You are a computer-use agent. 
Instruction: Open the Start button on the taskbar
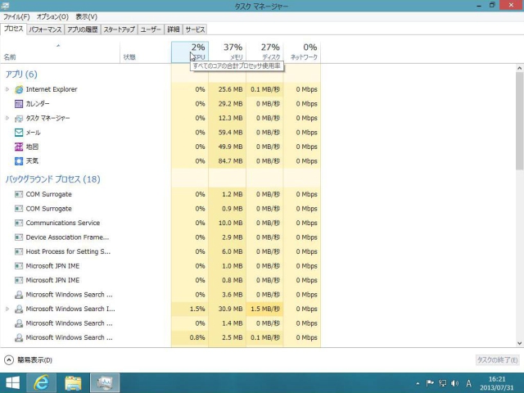pos(13,383)
